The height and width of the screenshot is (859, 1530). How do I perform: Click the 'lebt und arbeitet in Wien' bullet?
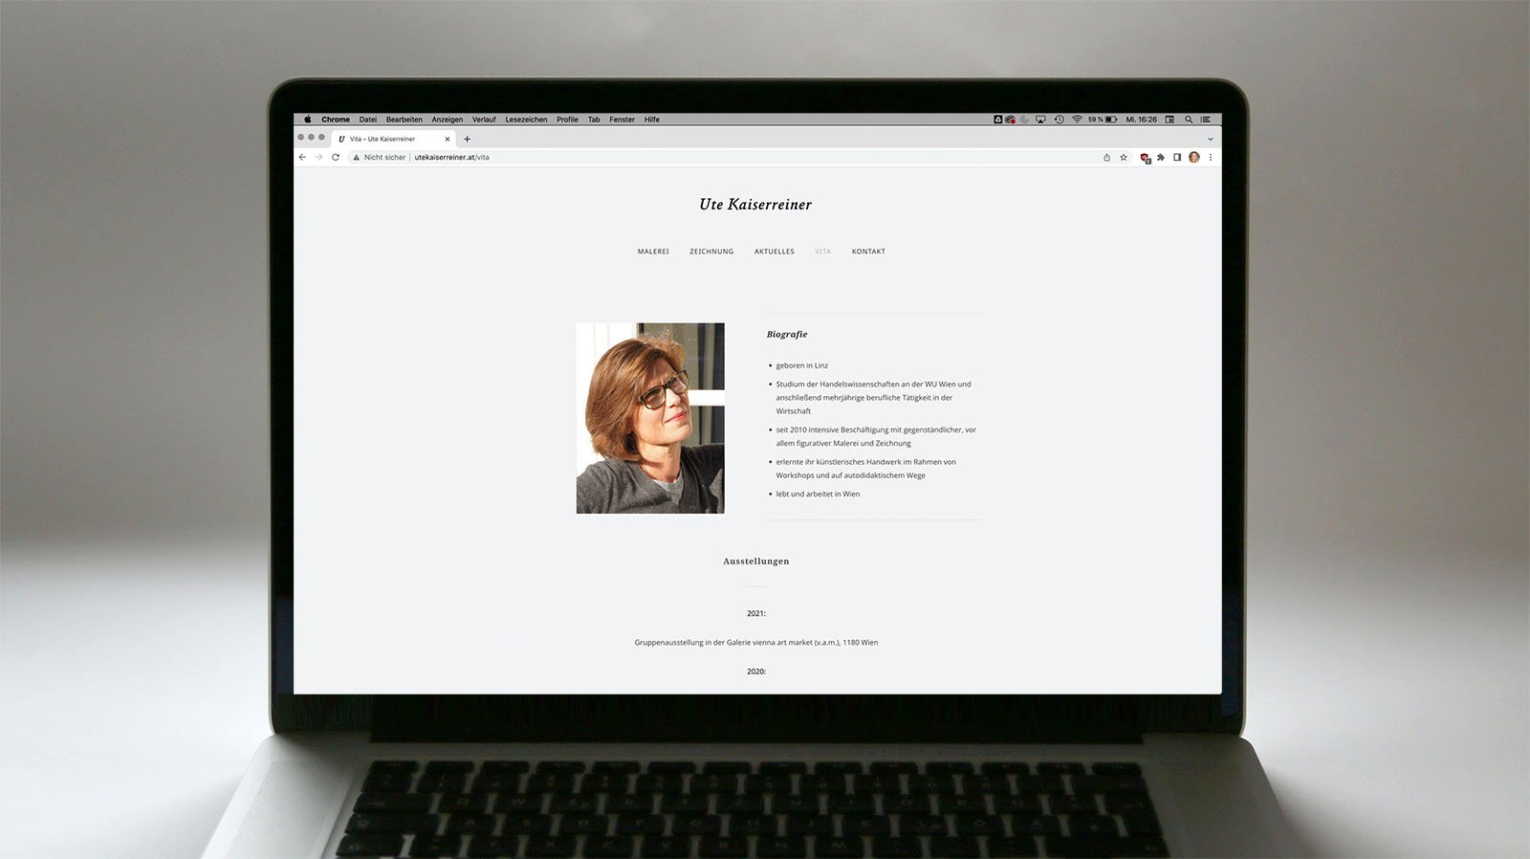tap(818, 494)
